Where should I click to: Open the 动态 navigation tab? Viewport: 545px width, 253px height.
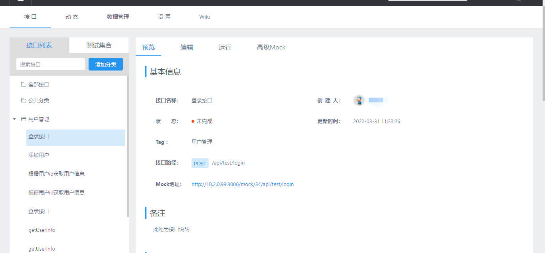[x=71, y=17]
